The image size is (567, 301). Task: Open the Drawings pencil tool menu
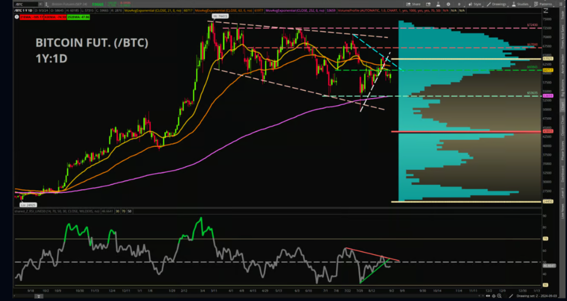pos(496,4)
